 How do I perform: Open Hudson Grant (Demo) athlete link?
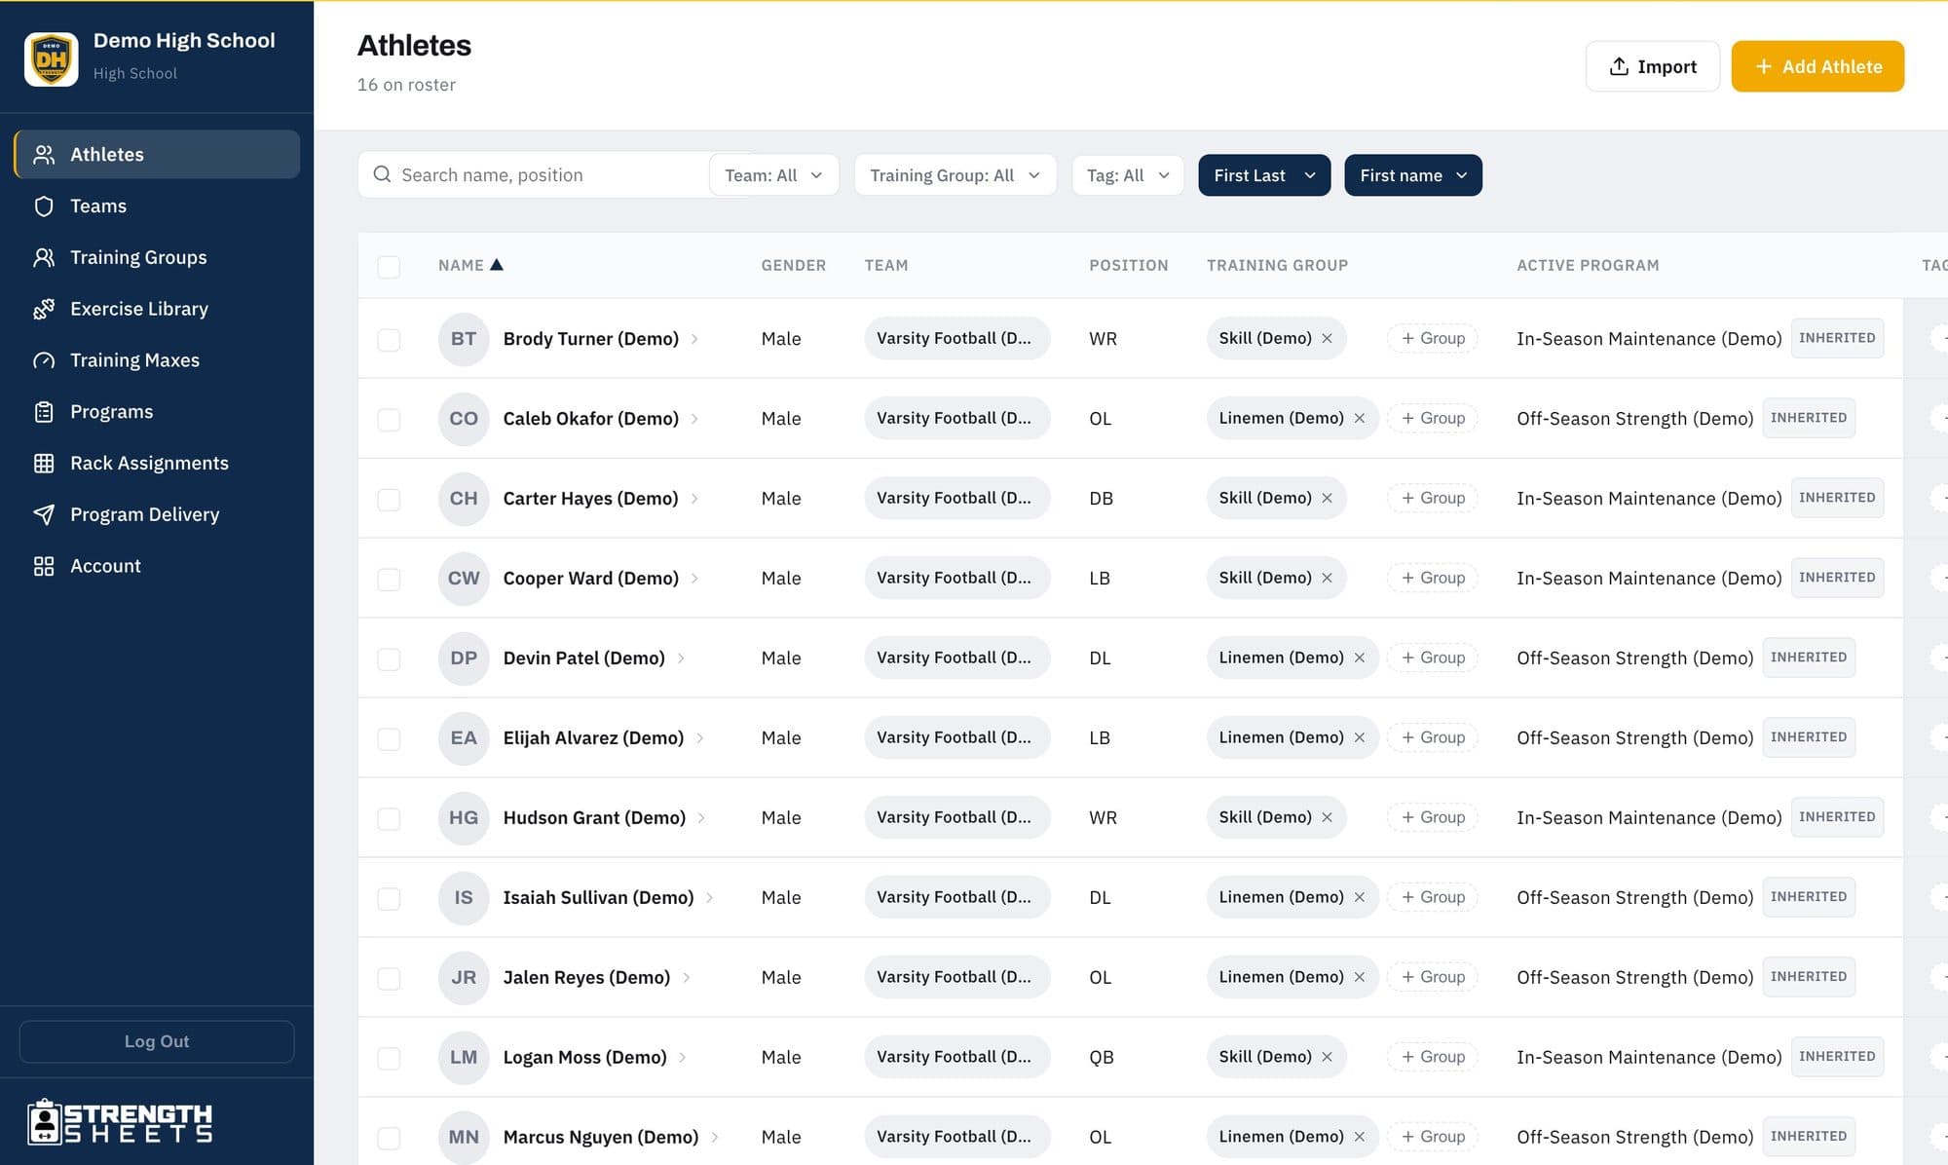[594, 818]
